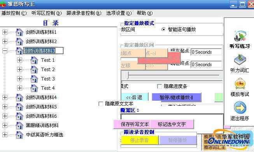254x152 pixels.
Task: Click the 雅思听写王 title bar app icon
Action: (x=3, y=4)
